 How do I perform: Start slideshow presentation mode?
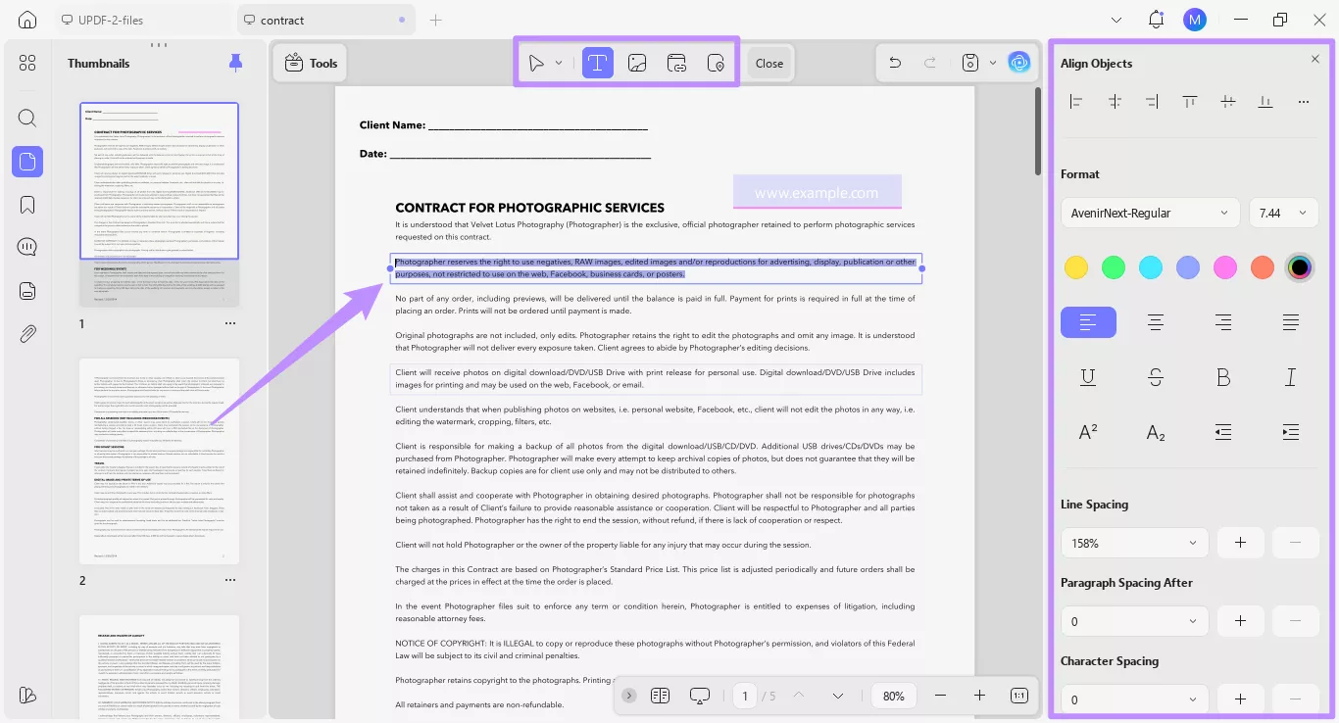tap(700, 696)
